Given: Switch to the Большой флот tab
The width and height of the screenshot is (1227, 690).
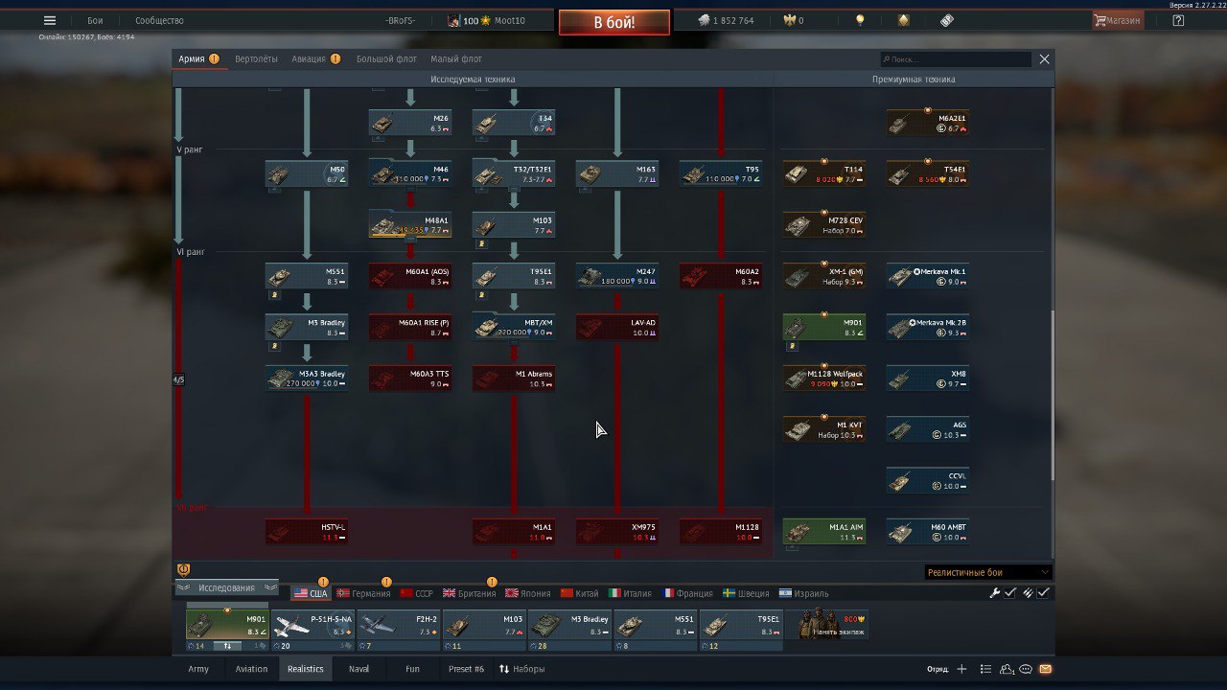Looking at the screenshot, I should click(x=386, y=59).
